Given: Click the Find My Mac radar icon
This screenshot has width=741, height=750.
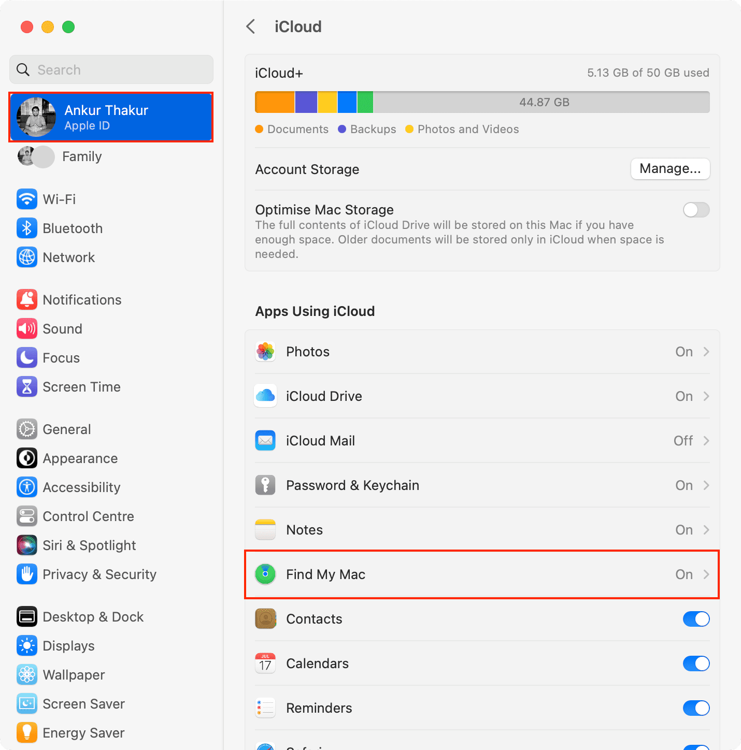Looking at the screenshot, I should pyautogui.click(x=265, y=574).
